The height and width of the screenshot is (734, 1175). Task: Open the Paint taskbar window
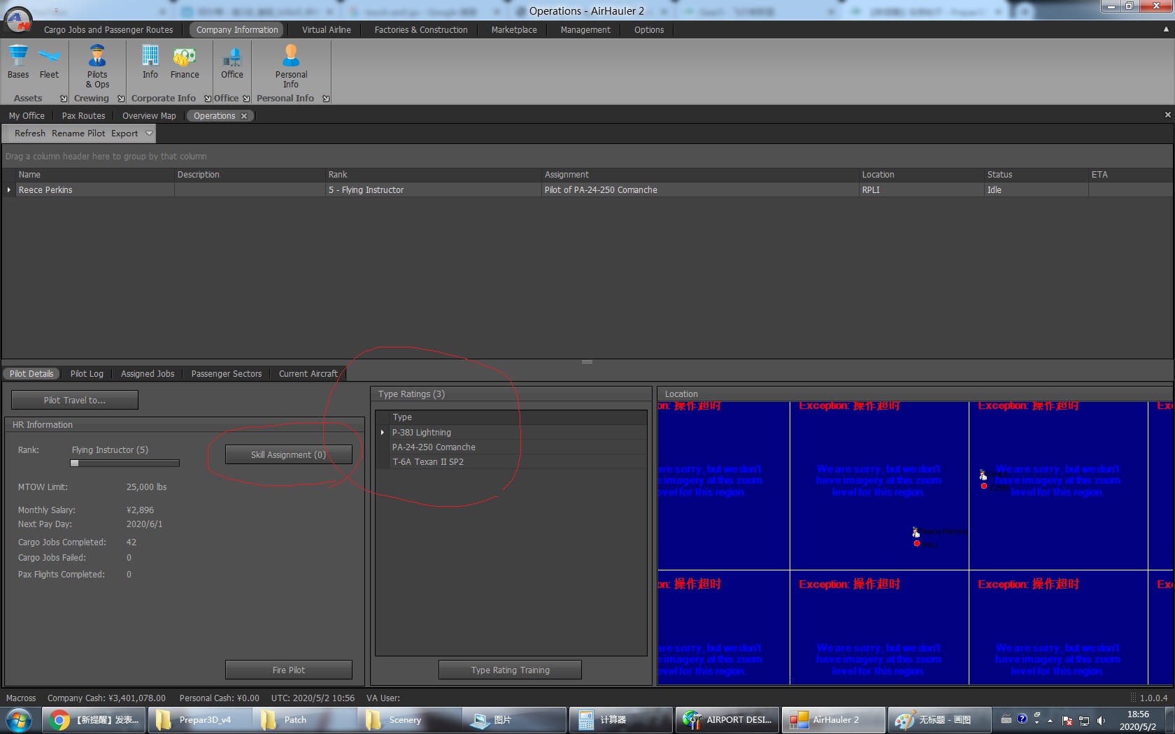[939, 720]
